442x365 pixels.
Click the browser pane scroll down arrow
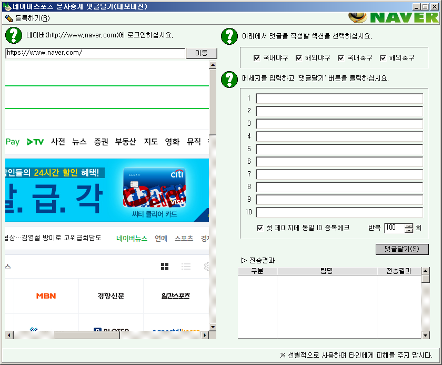click(x=213, y=327)
